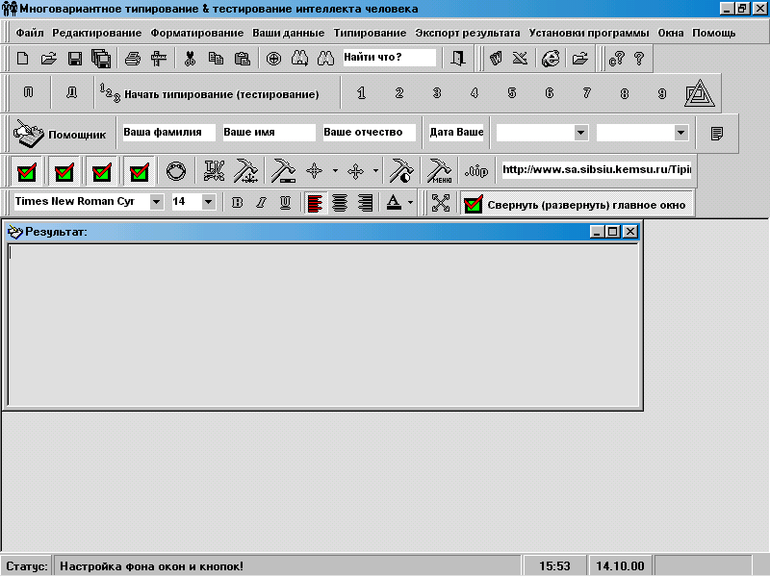Click the context help 'c?' icon

click(x=616, y=59)
